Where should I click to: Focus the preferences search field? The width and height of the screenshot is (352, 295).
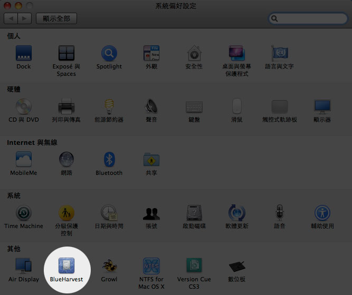tap(308, 18)
